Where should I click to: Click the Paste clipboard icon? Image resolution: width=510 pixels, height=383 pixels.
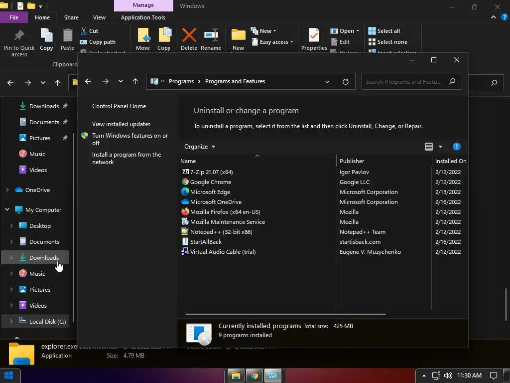(67, 35)
